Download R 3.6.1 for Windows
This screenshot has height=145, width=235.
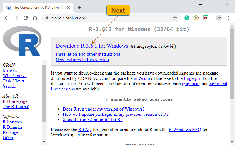(92, 46)
